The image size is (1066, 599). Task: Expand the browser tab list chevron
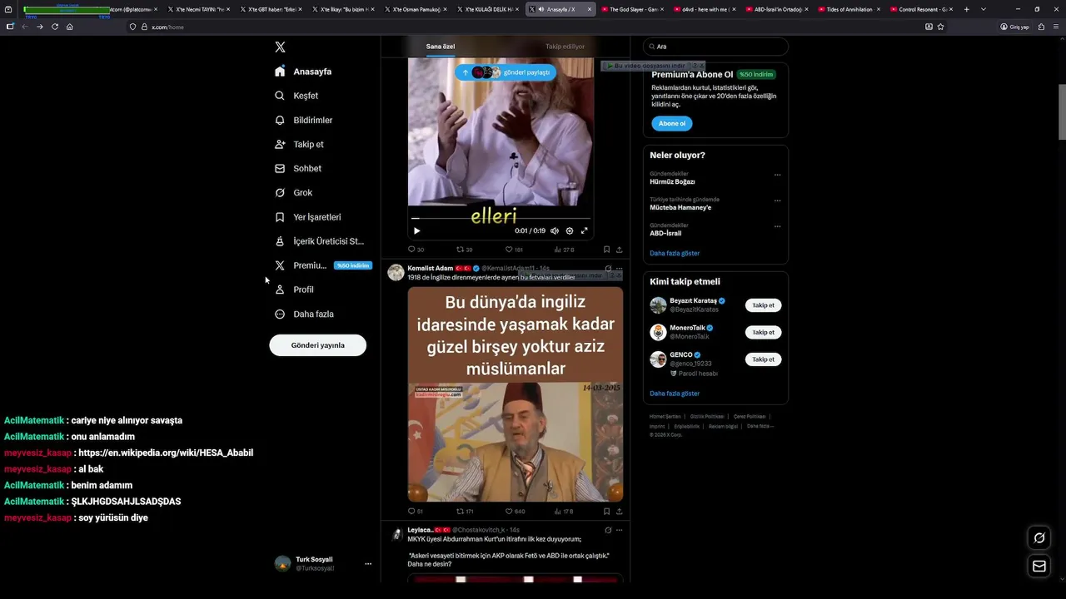tap(984, 9)
